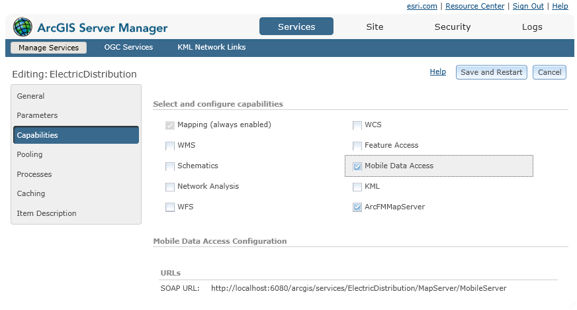Screen dimensions: 577x310
Task: Click the Sign Out link
Action: pos(528,6)
